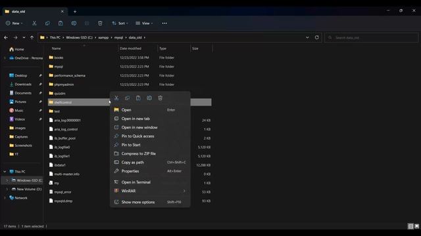Expand the Windows-SSD (C:) tree node

click(7, 180)
